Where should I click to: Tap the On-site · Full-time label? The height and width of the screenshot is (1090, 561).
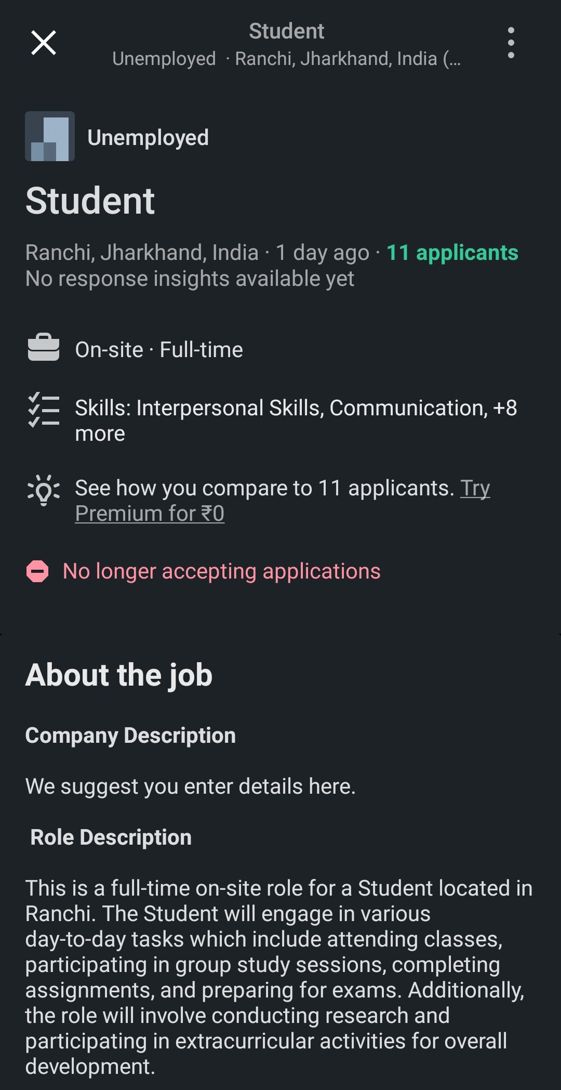159,350
